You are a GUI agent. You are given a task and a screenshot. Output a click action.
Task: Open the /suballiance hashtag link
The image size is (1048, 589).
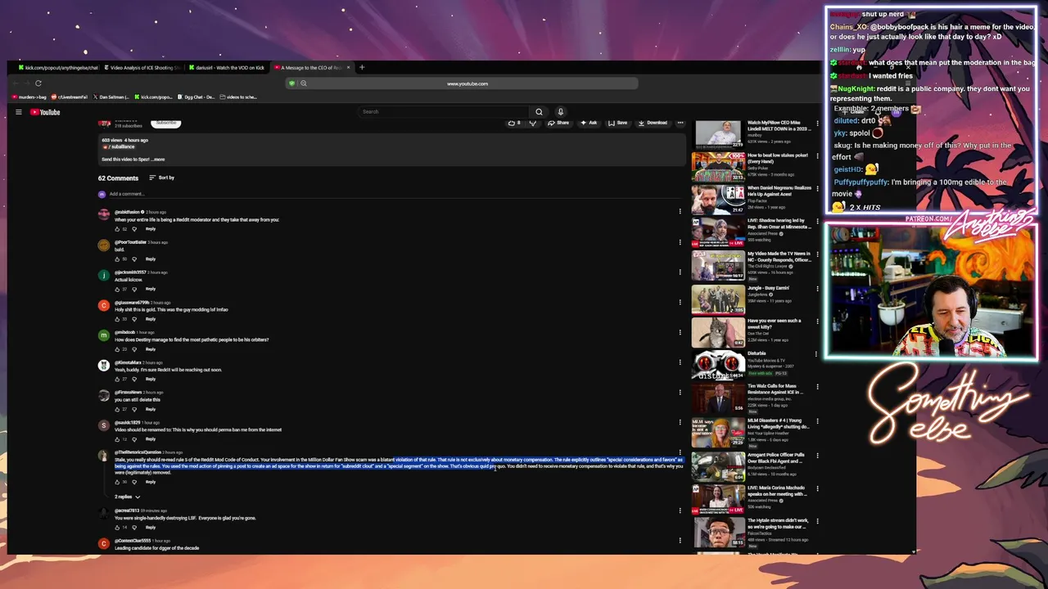coord(120,146)
